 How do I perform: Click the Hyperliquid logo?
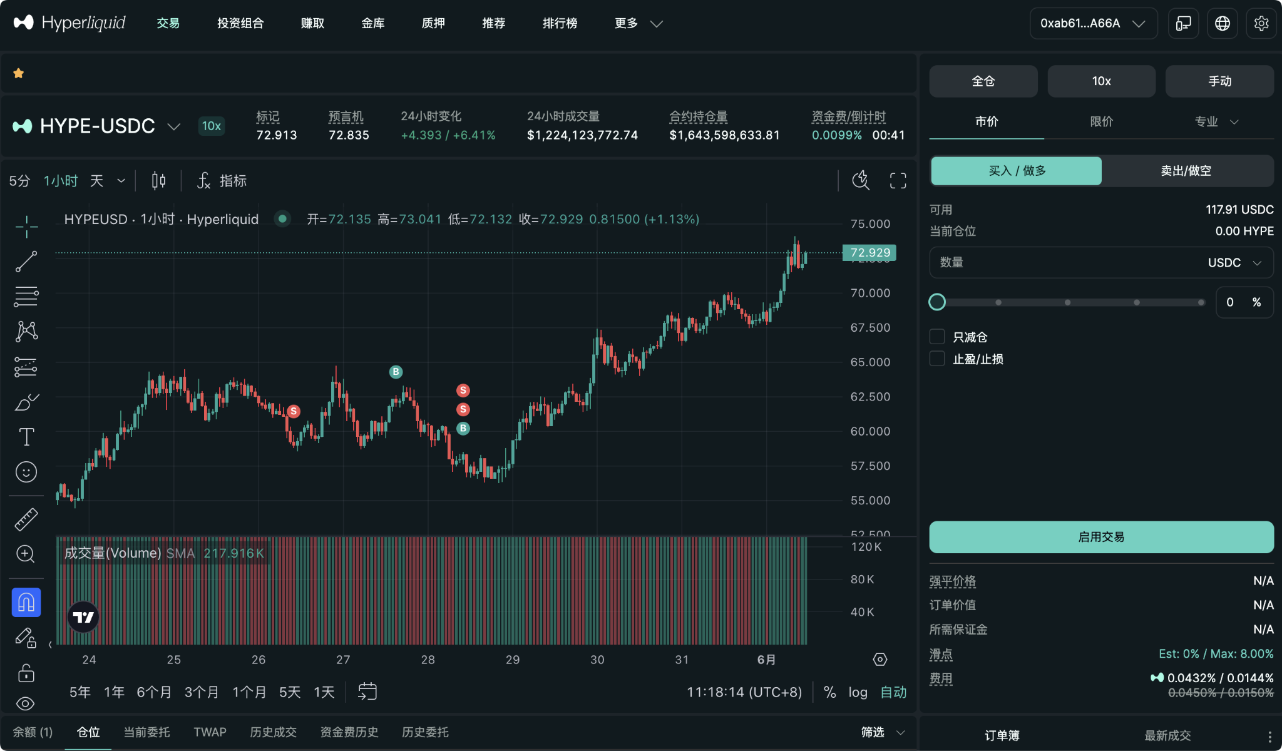point(69,23)
